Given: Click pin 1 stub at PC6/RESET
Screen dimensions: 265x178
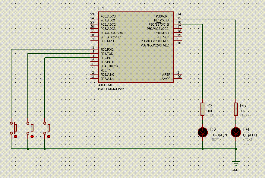Looking at the screenshot, I should tap(93, 41).
